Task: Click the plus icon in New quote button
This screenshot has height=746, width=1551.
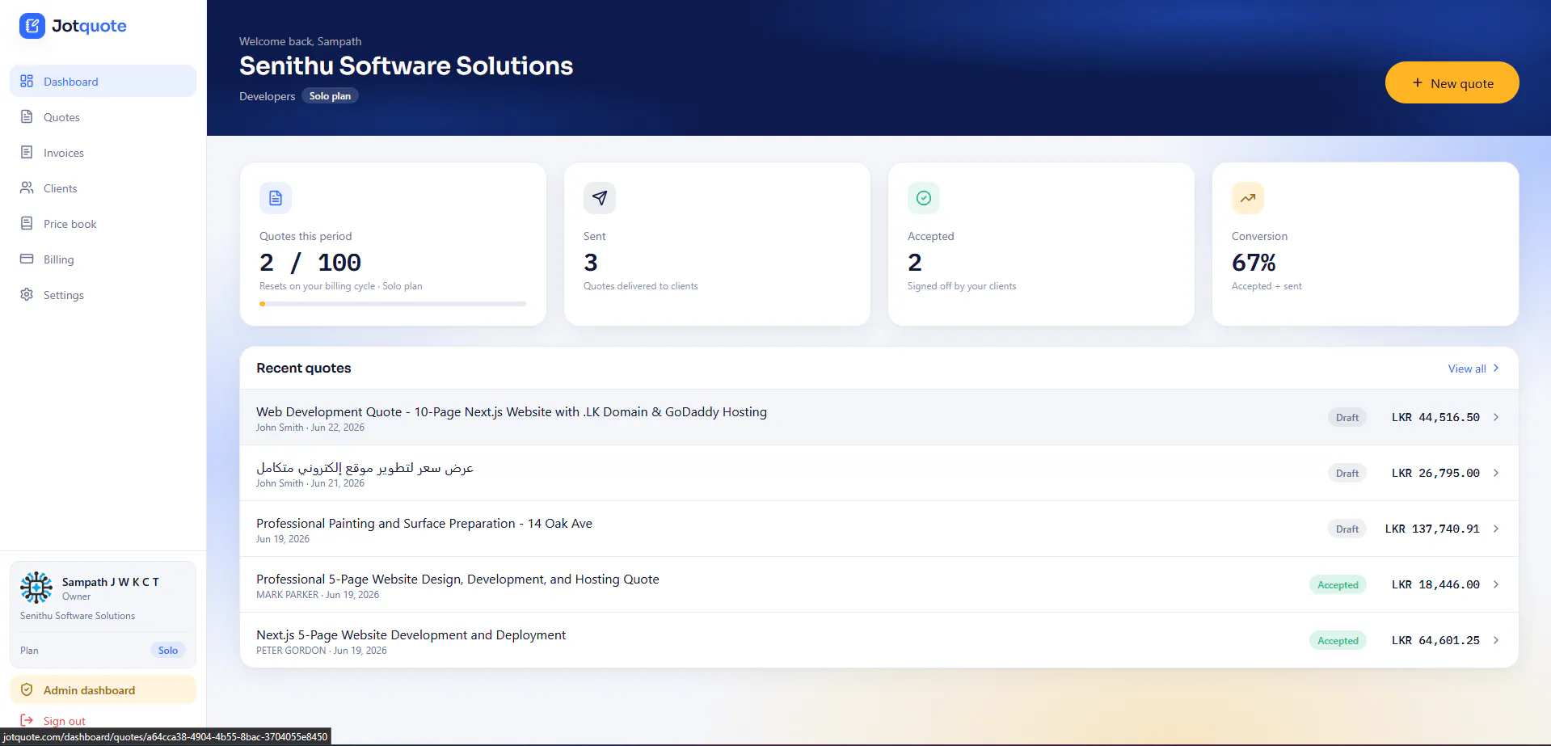Action: pos(1417,83)
